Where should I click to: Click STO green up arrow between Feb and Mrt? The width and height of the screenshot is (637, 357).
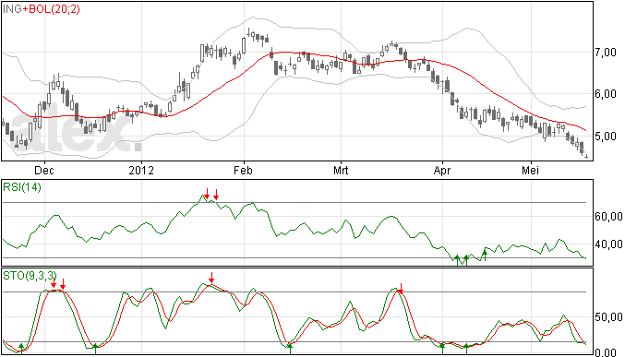click(290, 349)
